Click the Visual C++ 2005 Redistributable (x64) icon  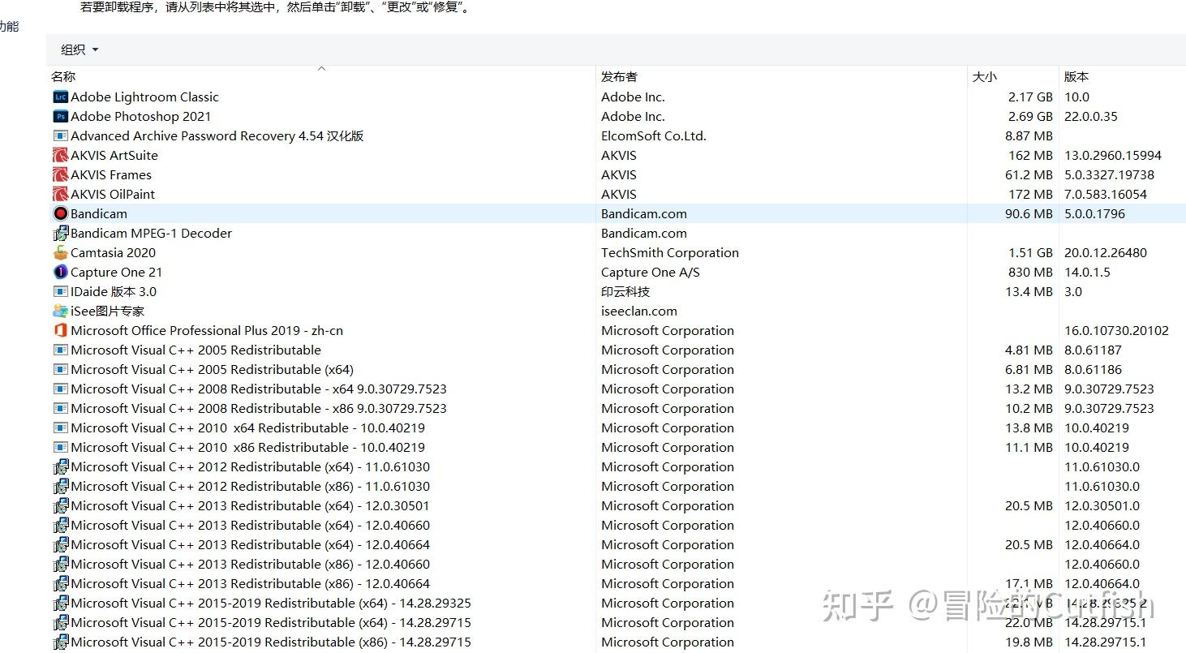pyautogui.click(x=60, y=369)
